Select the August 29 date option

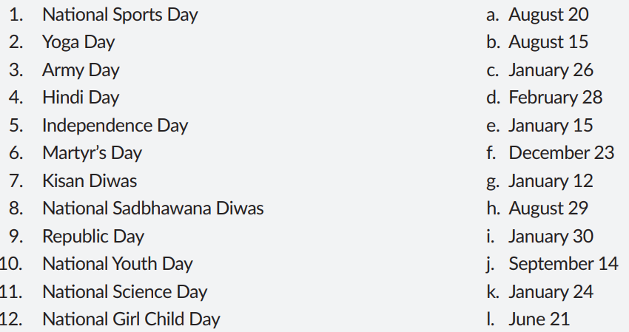point(548,209)
